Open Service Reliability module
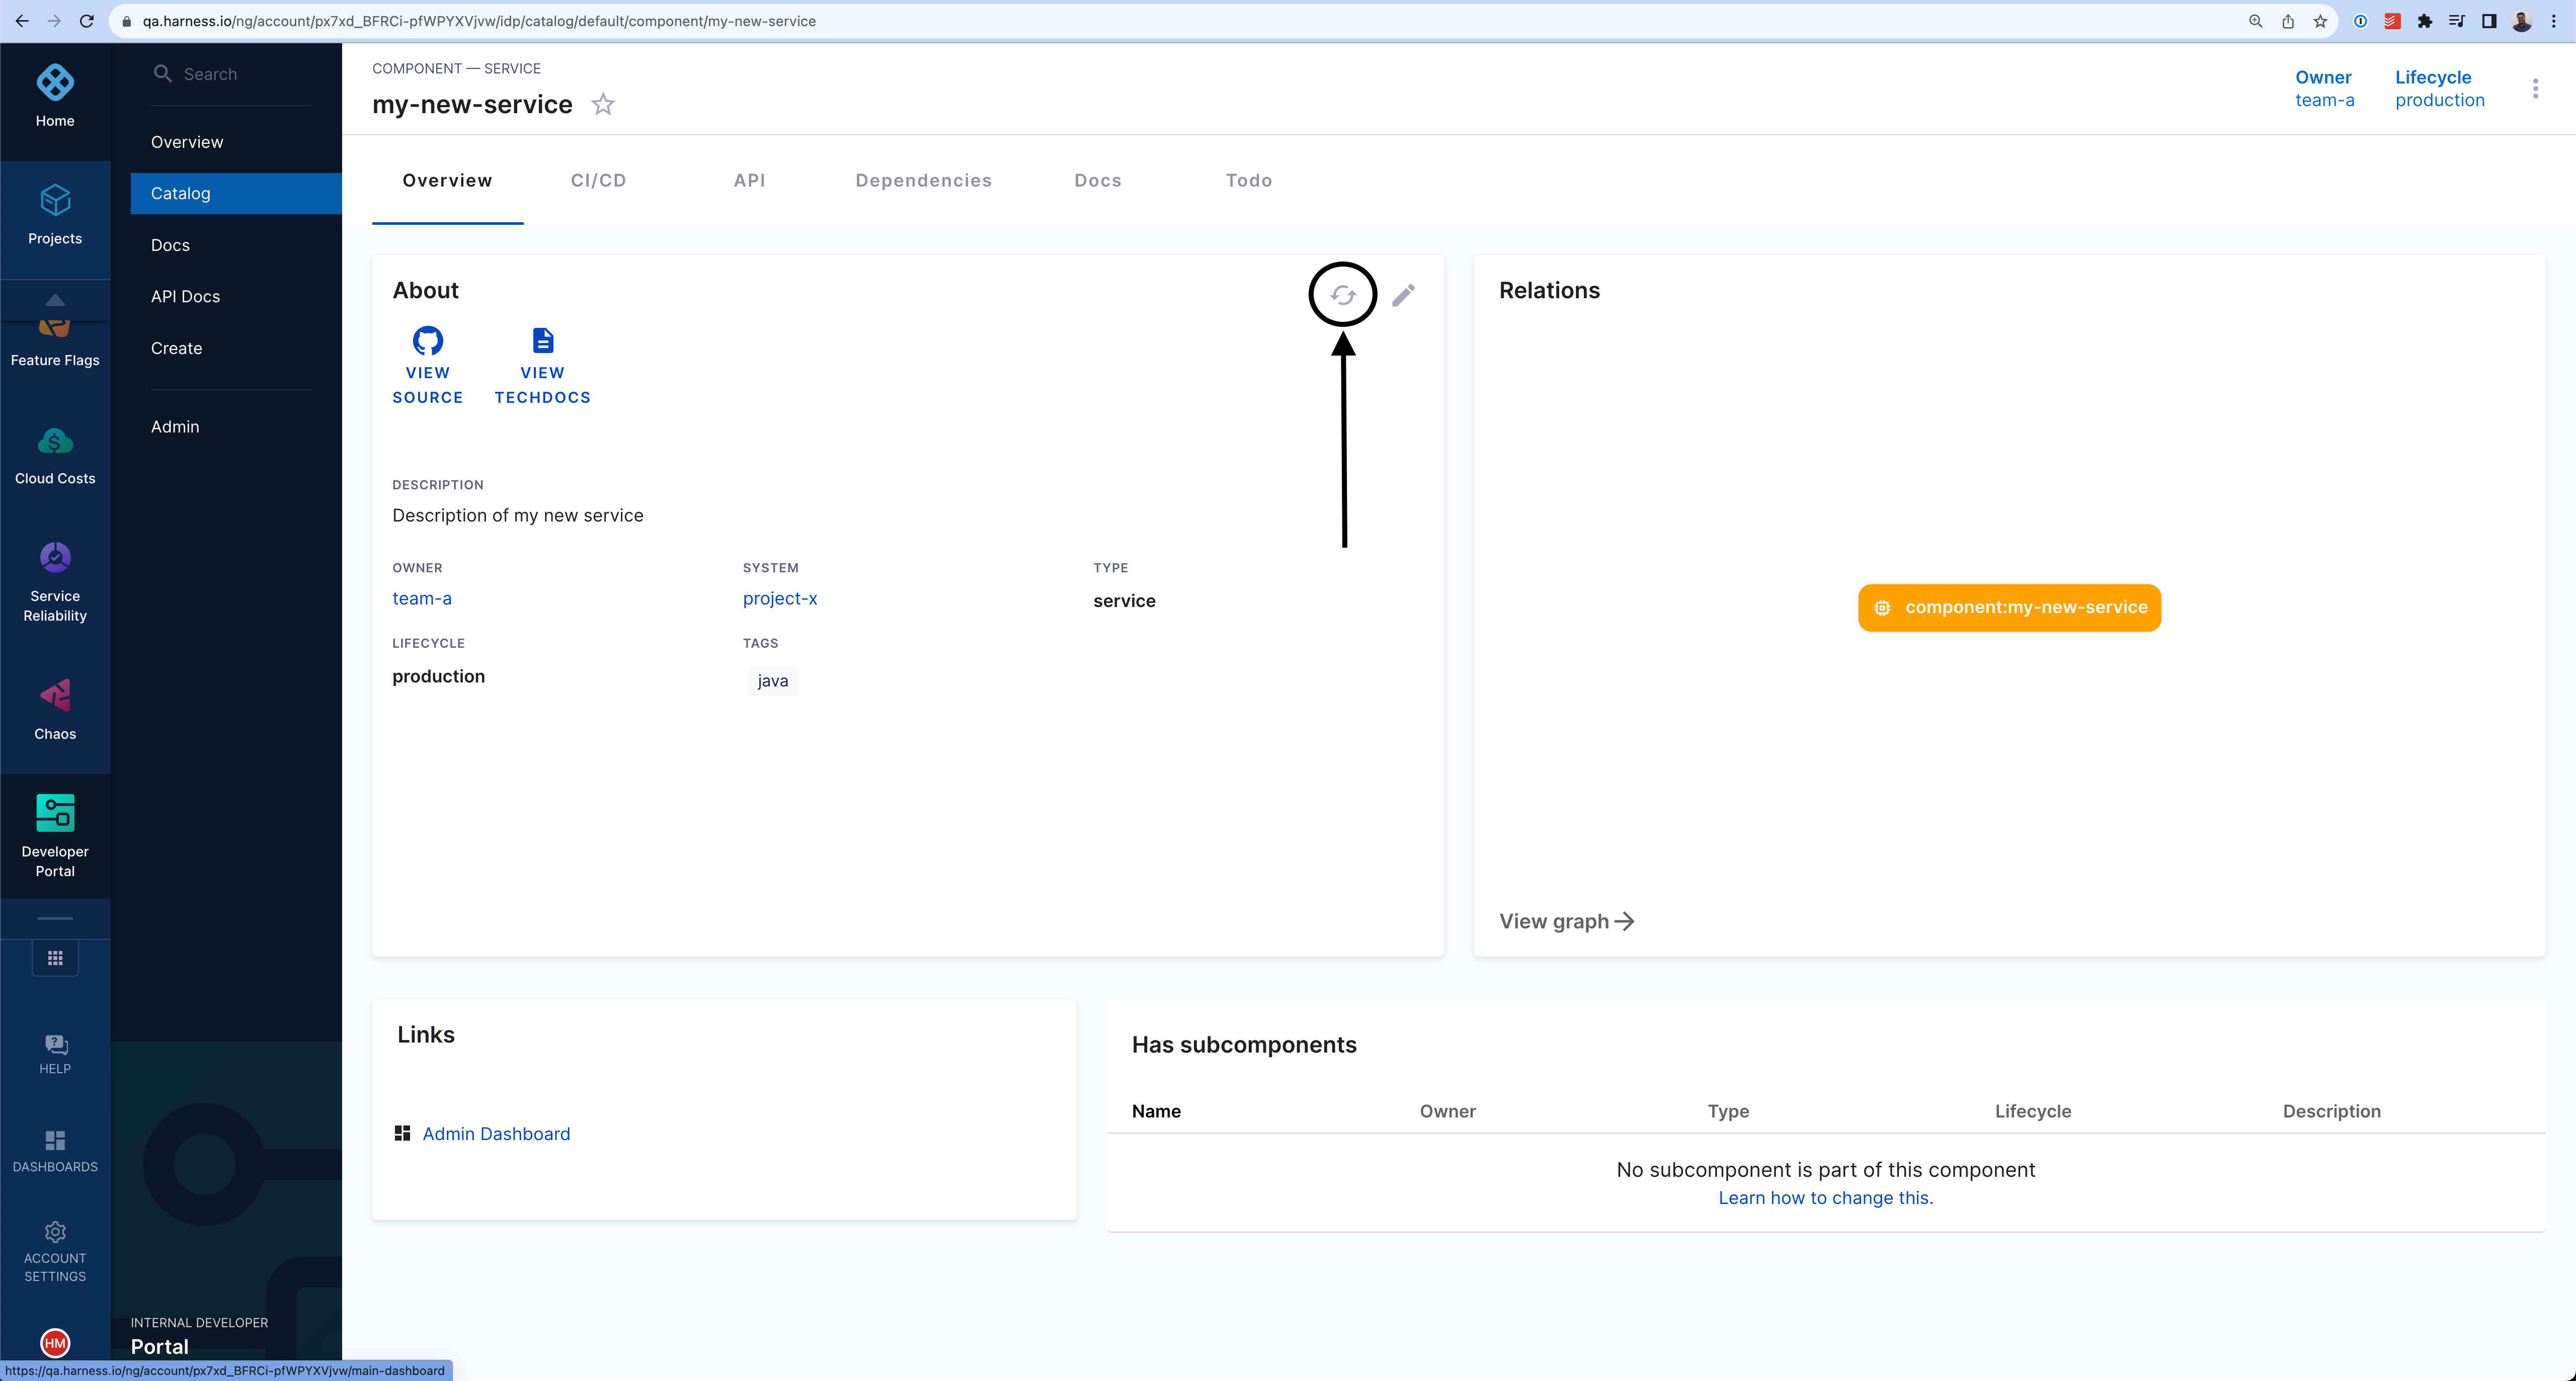Image resolution: width=2576 pixels, height=1381 pixels. pyautogui.click(x=55, y=579)
